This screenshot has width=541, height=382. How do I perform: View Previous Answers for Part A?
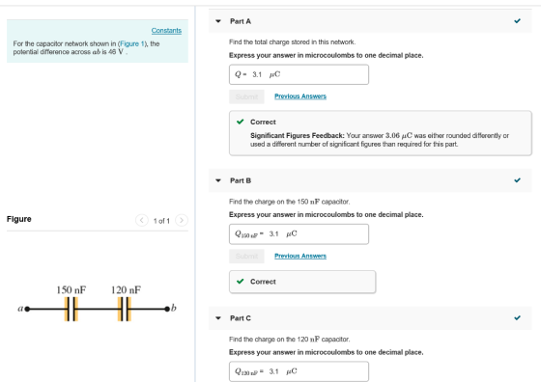click(x=300, y=96)
